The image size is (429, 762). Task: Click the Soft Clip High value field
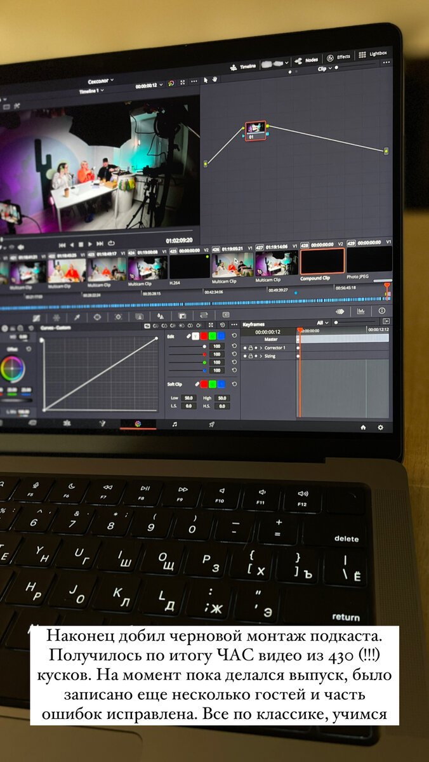click(x=223, y=398)
